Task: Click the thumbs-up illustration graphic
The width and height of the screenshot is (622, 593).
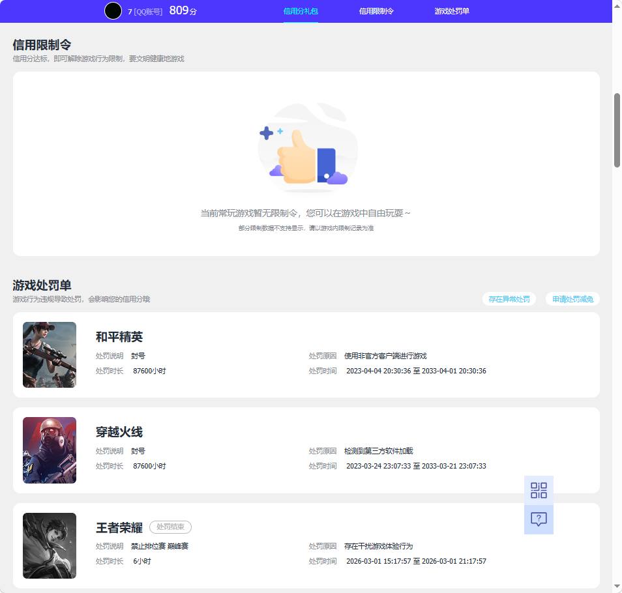Action: (x=307, y=148)
